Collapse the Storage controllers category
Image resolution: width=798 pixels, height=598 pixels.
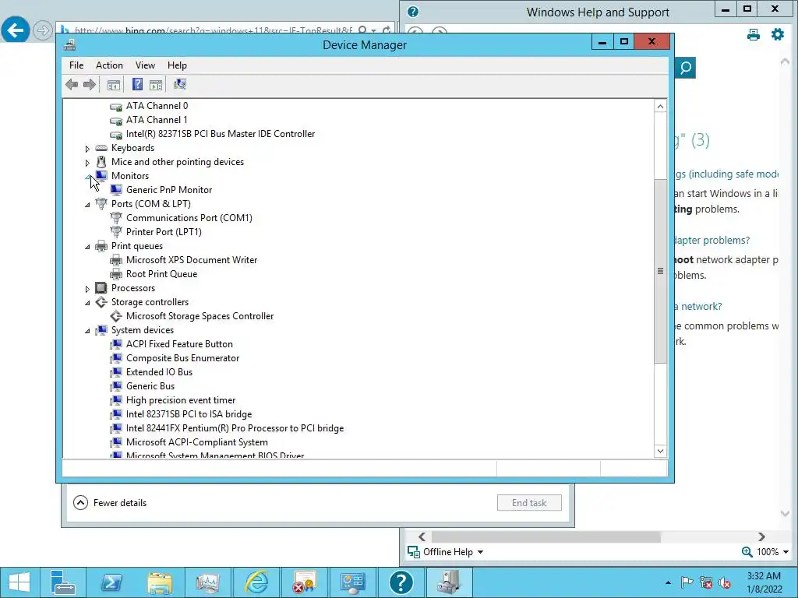click(87, 303)
